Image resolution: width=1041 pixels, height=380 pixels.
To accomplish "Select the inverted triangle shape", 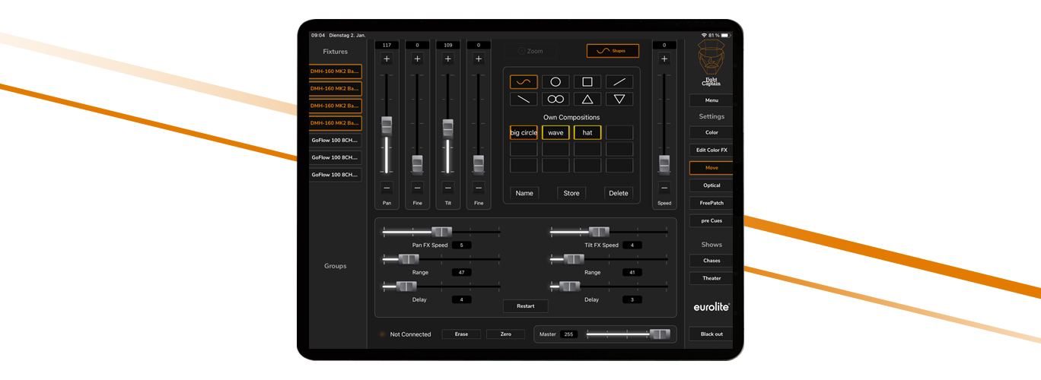I will coord(619,99).
